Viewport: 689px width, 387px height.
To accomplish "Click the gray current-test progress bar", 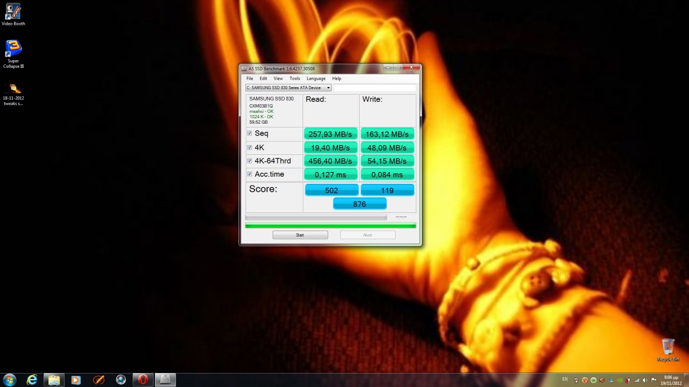I will tap(316, 217).
